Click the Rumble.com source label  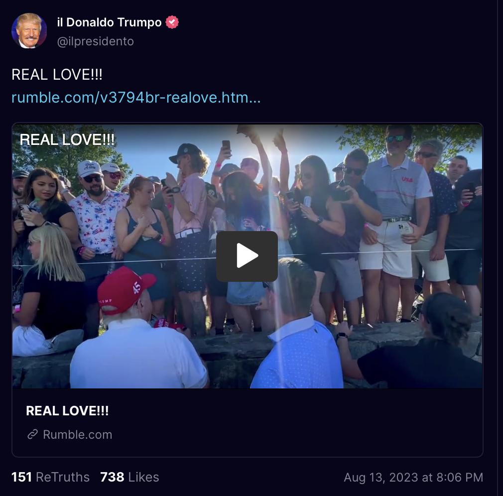78,435
